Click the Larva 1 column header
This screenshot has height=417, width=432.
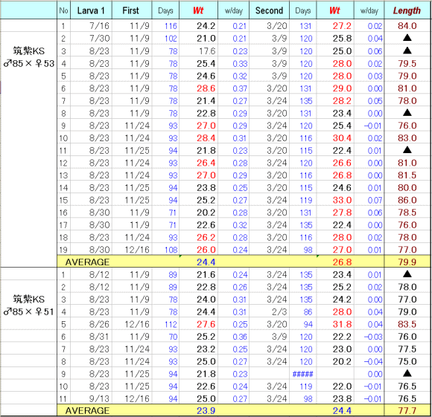pyautogui.click(x=91, y=10)
